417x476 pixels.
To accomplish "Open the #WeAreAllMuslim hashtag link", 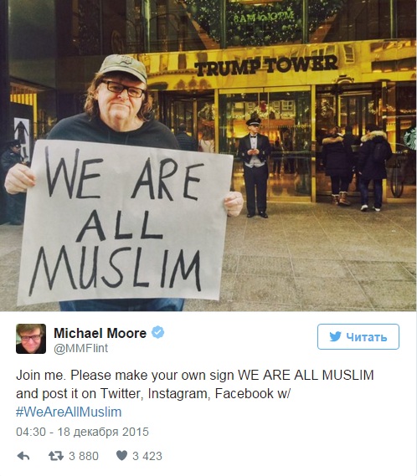I will [69, 412].
